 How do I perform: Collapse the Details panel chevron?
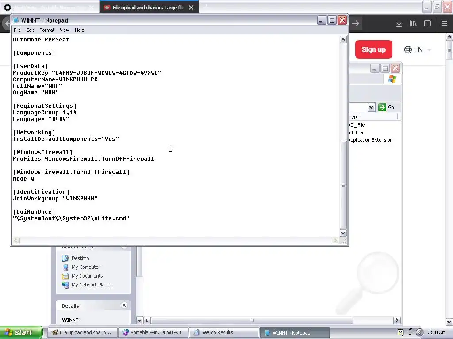(x=124, y=305)
